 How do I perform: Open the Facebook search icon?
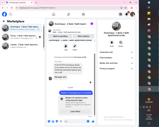coord(10,14)
